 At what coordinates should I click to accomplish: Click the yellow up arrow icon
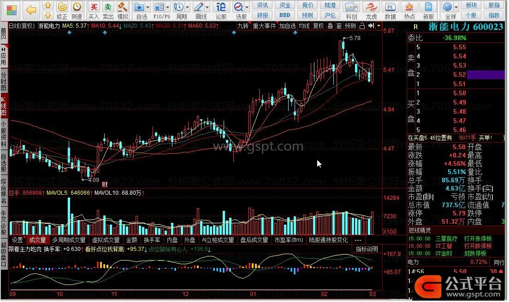point(48,5)
